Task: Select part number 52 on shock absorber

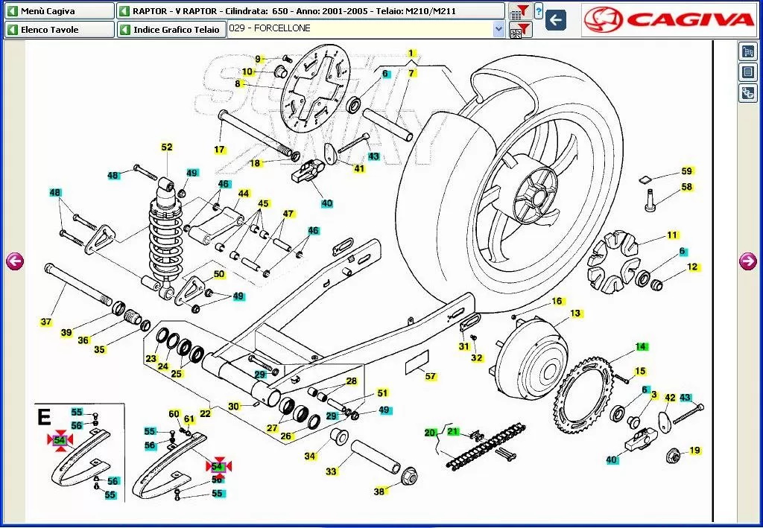Action: click(167, 147)
